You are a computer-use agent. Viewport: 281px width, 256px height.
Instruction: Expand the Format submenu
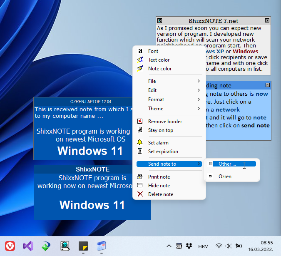tap(169, 99)
